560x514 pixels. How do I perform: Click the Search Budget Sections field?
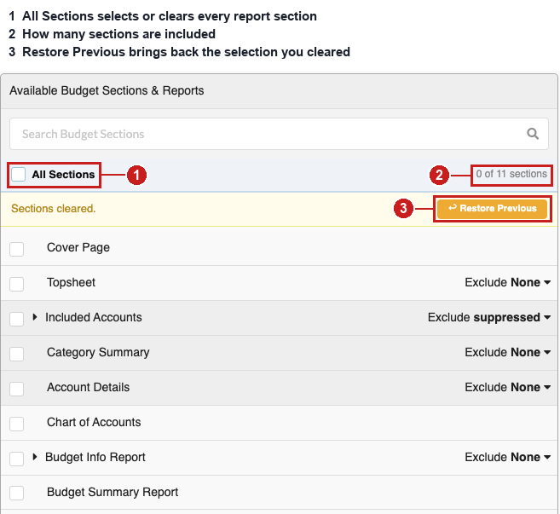[x=279, y=134]
